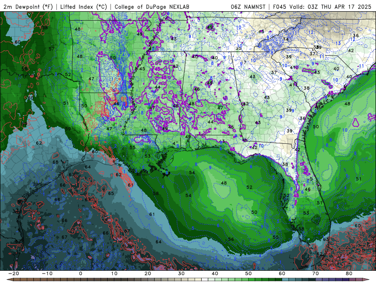Click the 'College of DuPage NEXLAB' title text

152,7
